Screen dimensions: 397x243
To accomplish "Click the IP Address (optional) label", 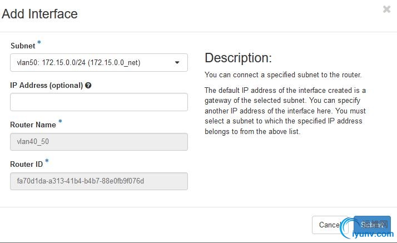I will [46, 86].
